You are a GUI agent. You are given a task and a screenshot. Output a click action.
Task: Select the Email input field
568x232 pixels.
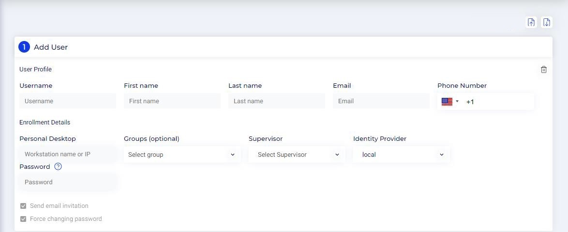pyautogui.click(x=381, y=101)
